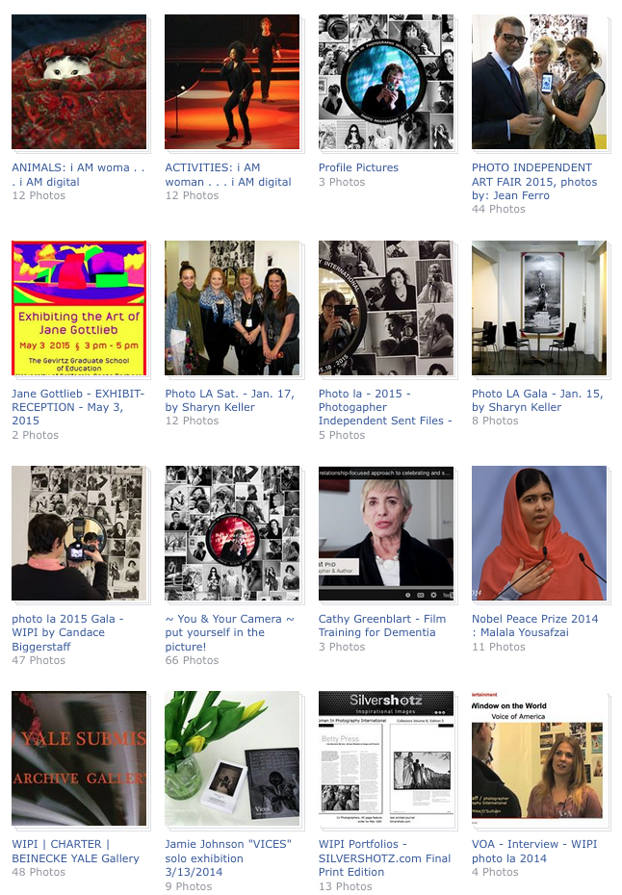The image size is (622, 895).
Task: Click the Jamie Johnson VICES tulips thumbnail
Action: point(232,758)
